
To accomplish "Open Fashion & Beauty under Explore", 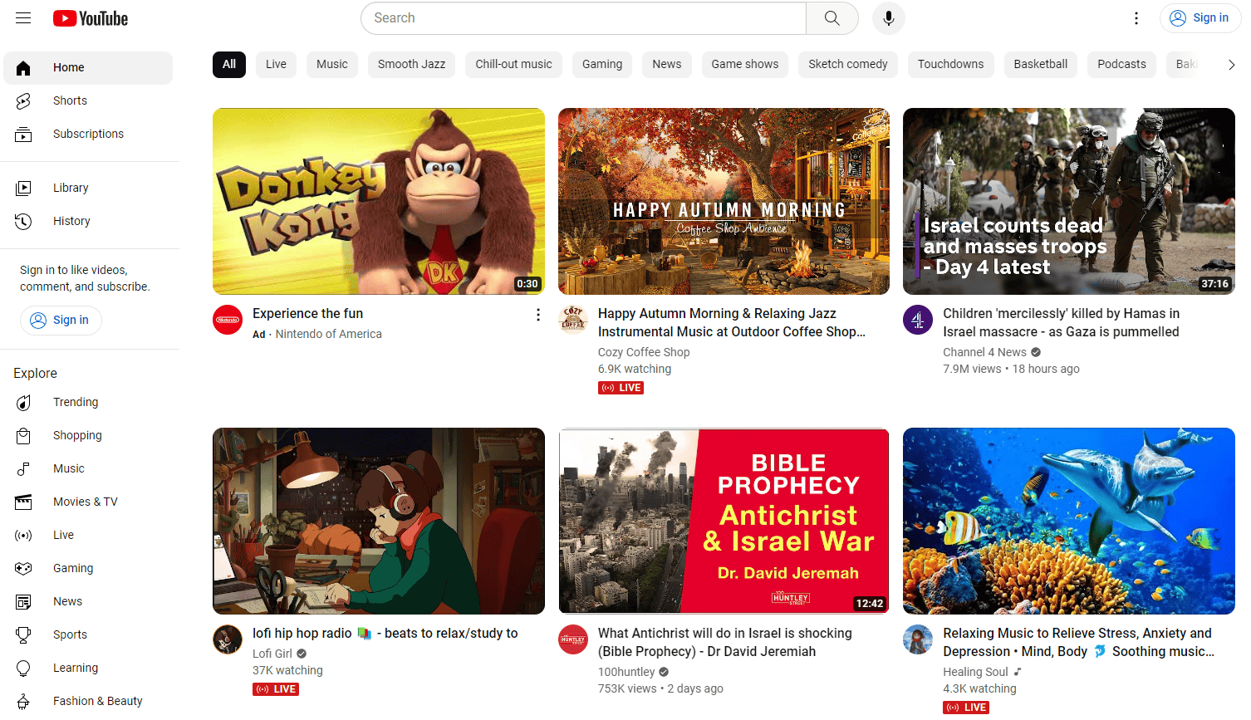I will pyautogui.click(x=88, y=701).
